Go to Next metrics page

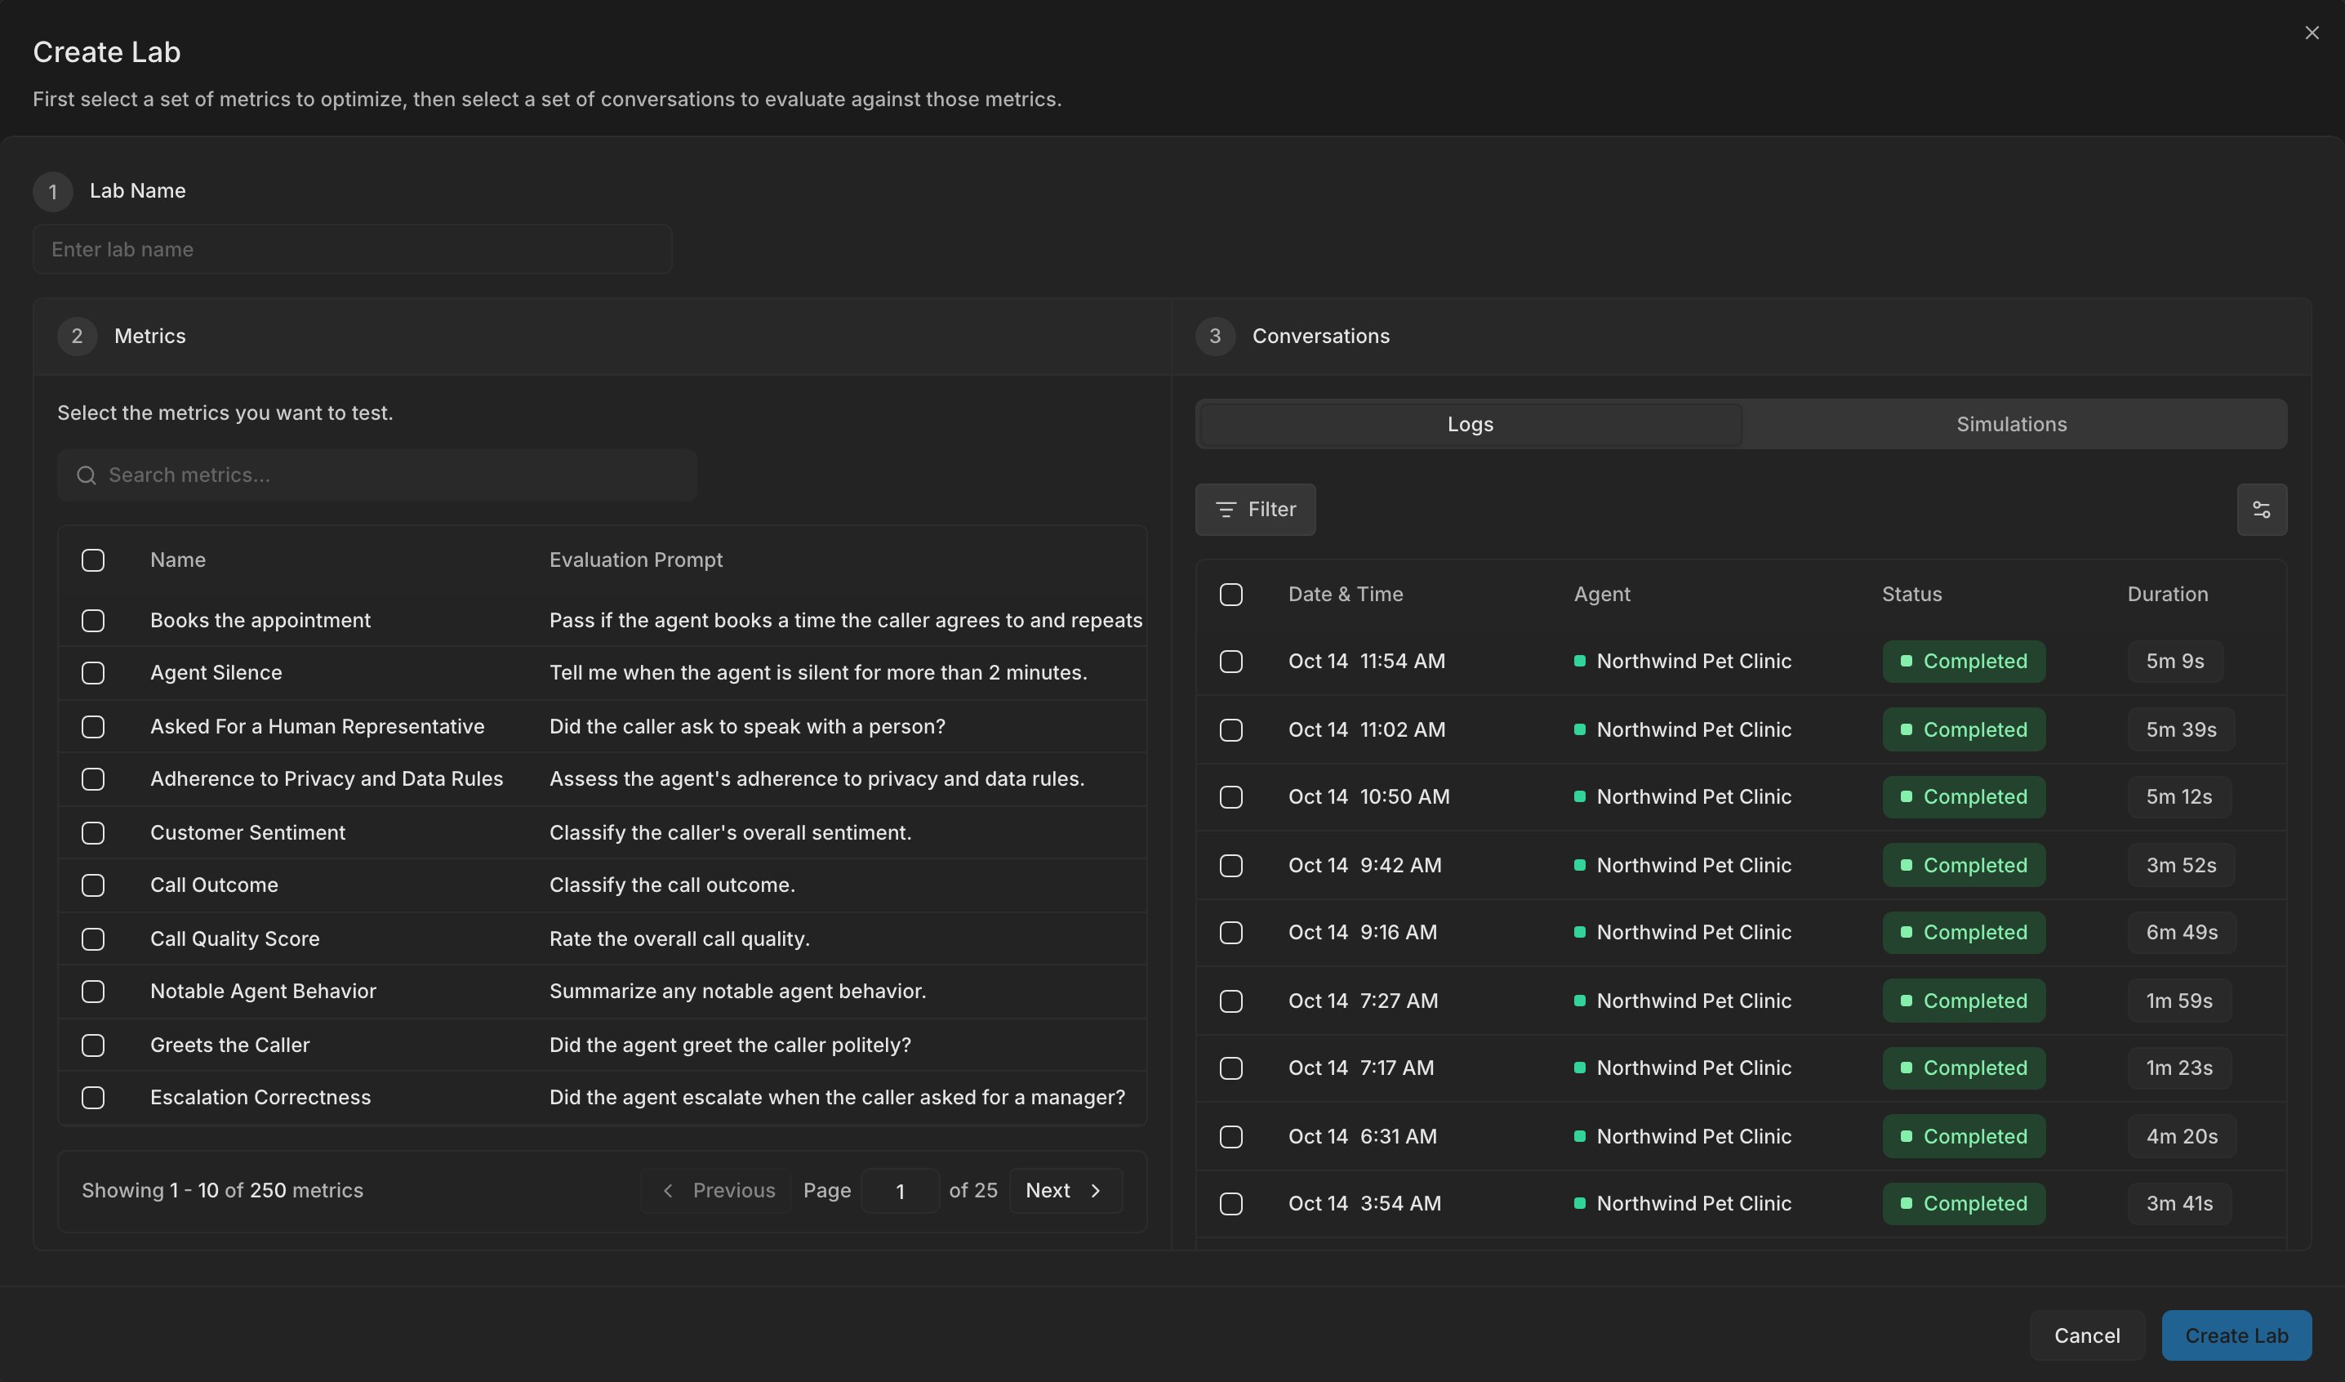pos(1065,1190)
